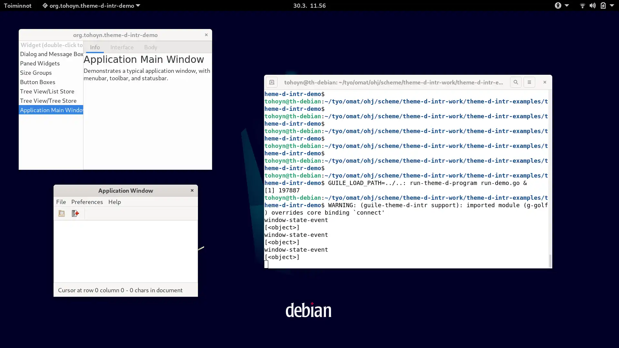This screenshot has width=619, height=348.
Task: Click the Debian logo at bottom center
Action: point(309,311)
